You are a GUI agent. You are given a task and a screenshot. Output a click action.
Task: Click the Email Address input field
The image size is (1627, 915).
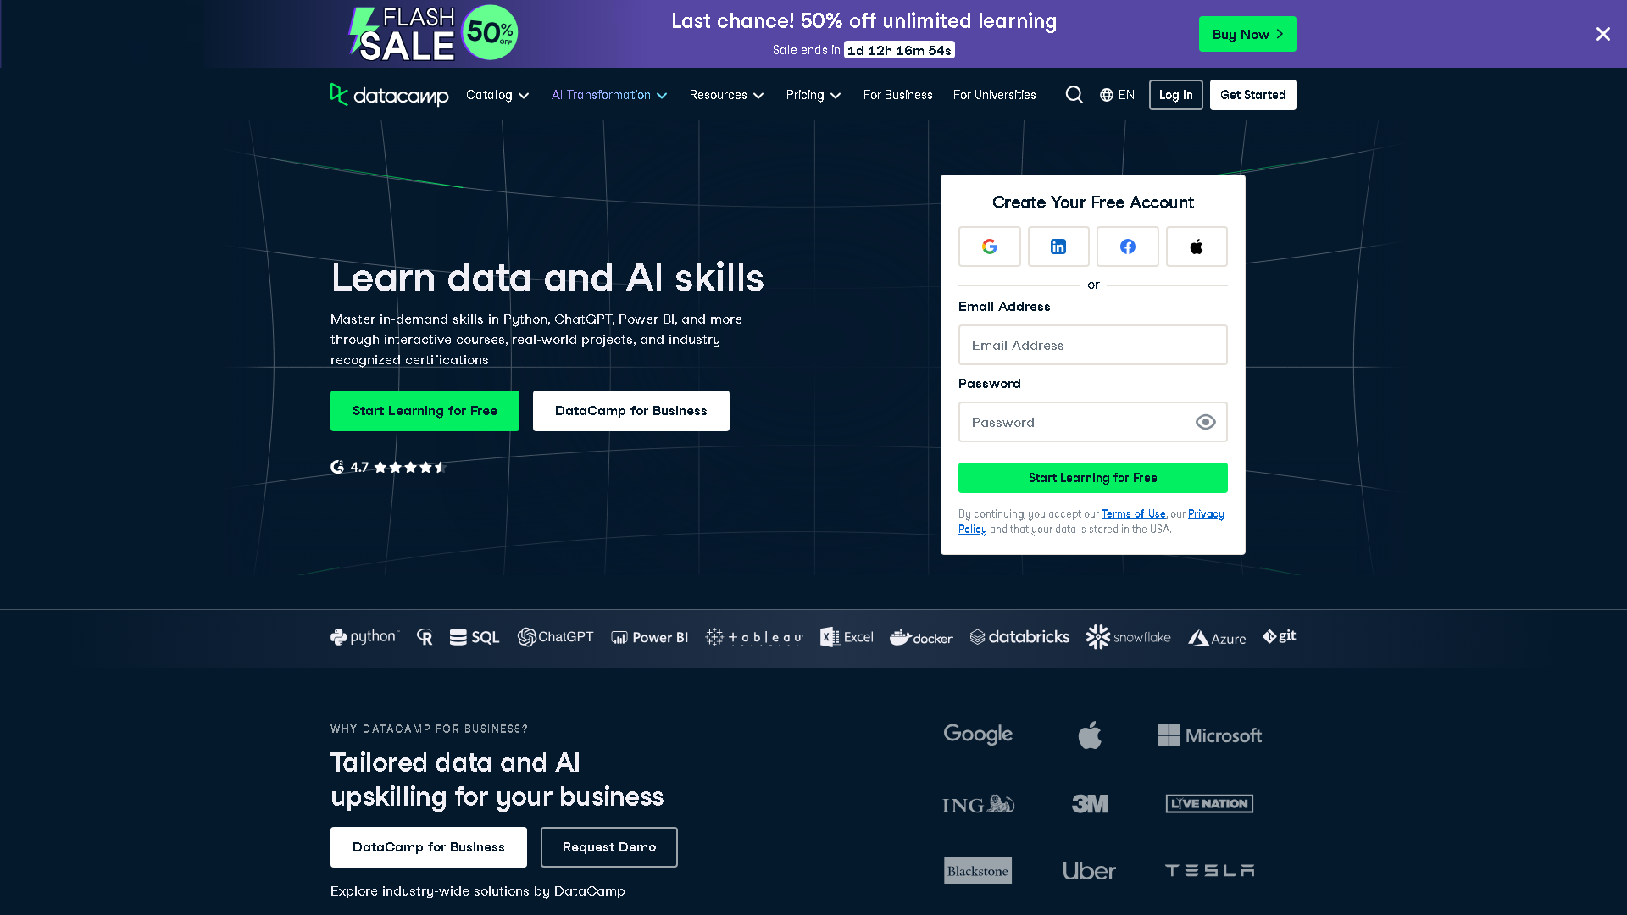pyautogui.click(x=1092, y=345)
